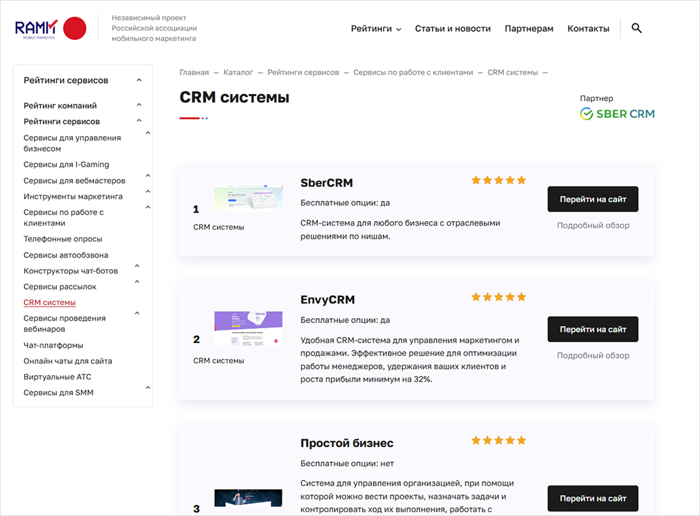Screen dimensions: 700x516
Task: Click CRM системы category under EnvyCRM
Action: (x=219, y=360)
